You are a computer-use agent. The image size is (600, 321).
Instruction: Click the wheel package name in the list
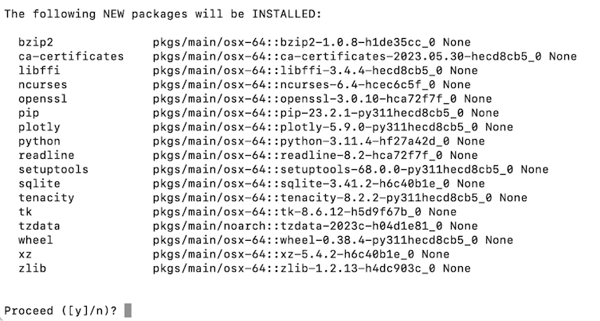pos(35,240)
